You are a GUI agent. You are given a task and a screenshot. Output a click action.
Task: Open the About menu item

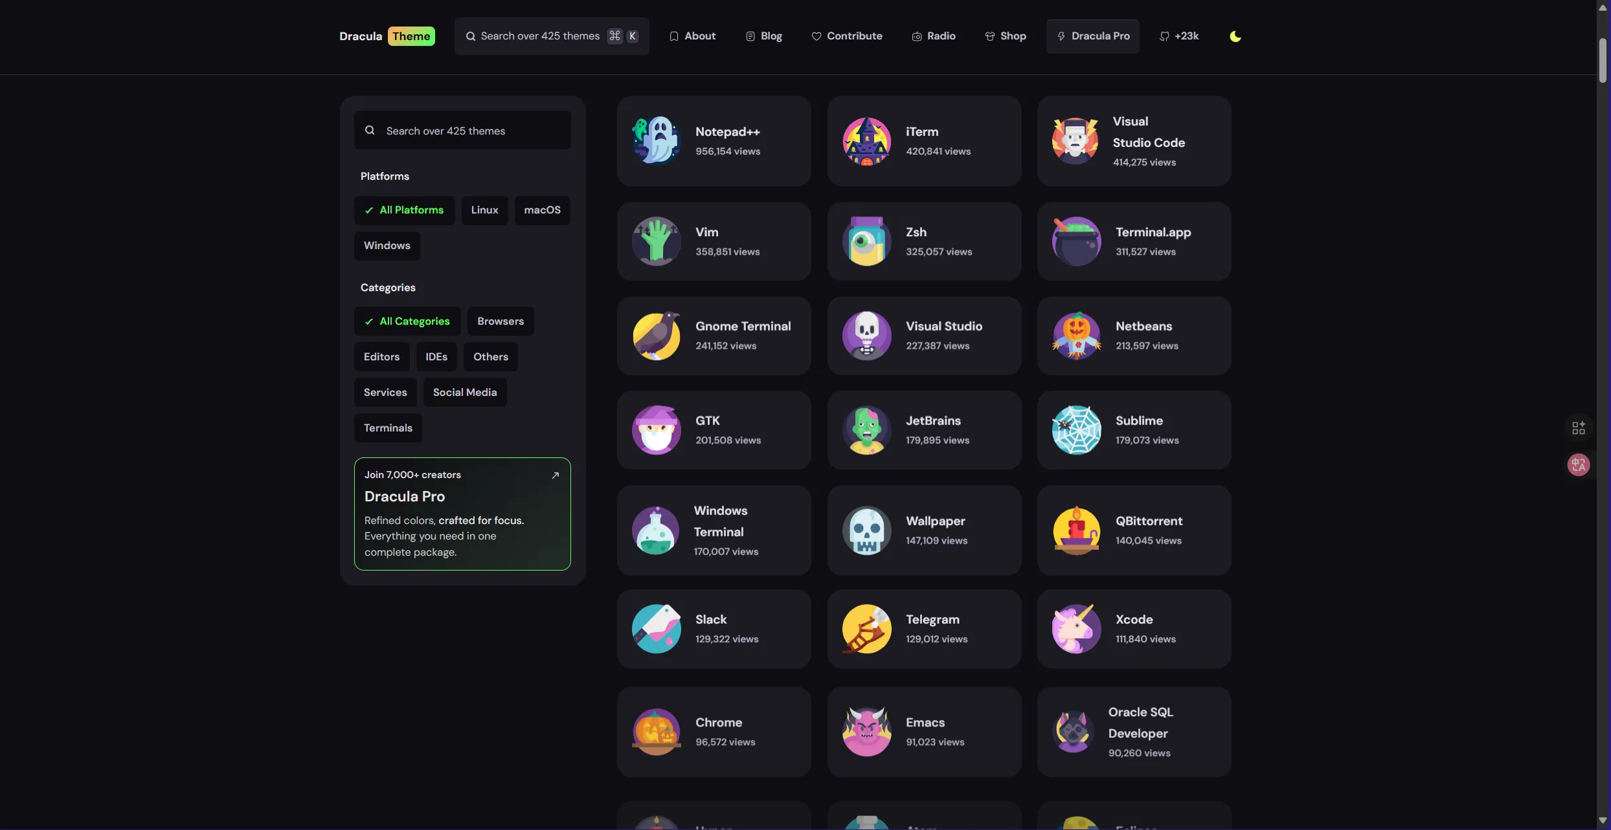[x=692, y=36]
